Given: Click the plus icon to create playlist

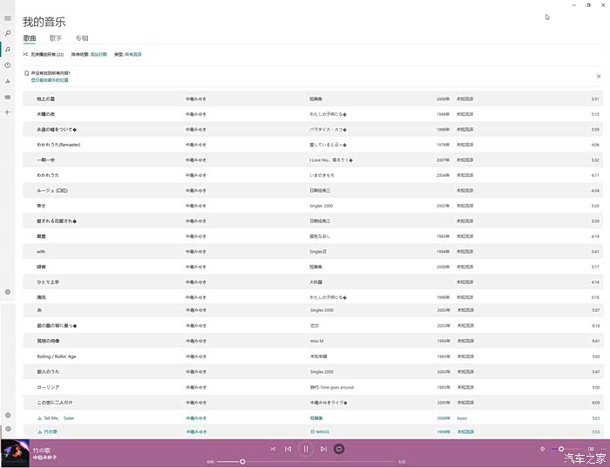Looking at the screenshot, I should click(8, 112).
